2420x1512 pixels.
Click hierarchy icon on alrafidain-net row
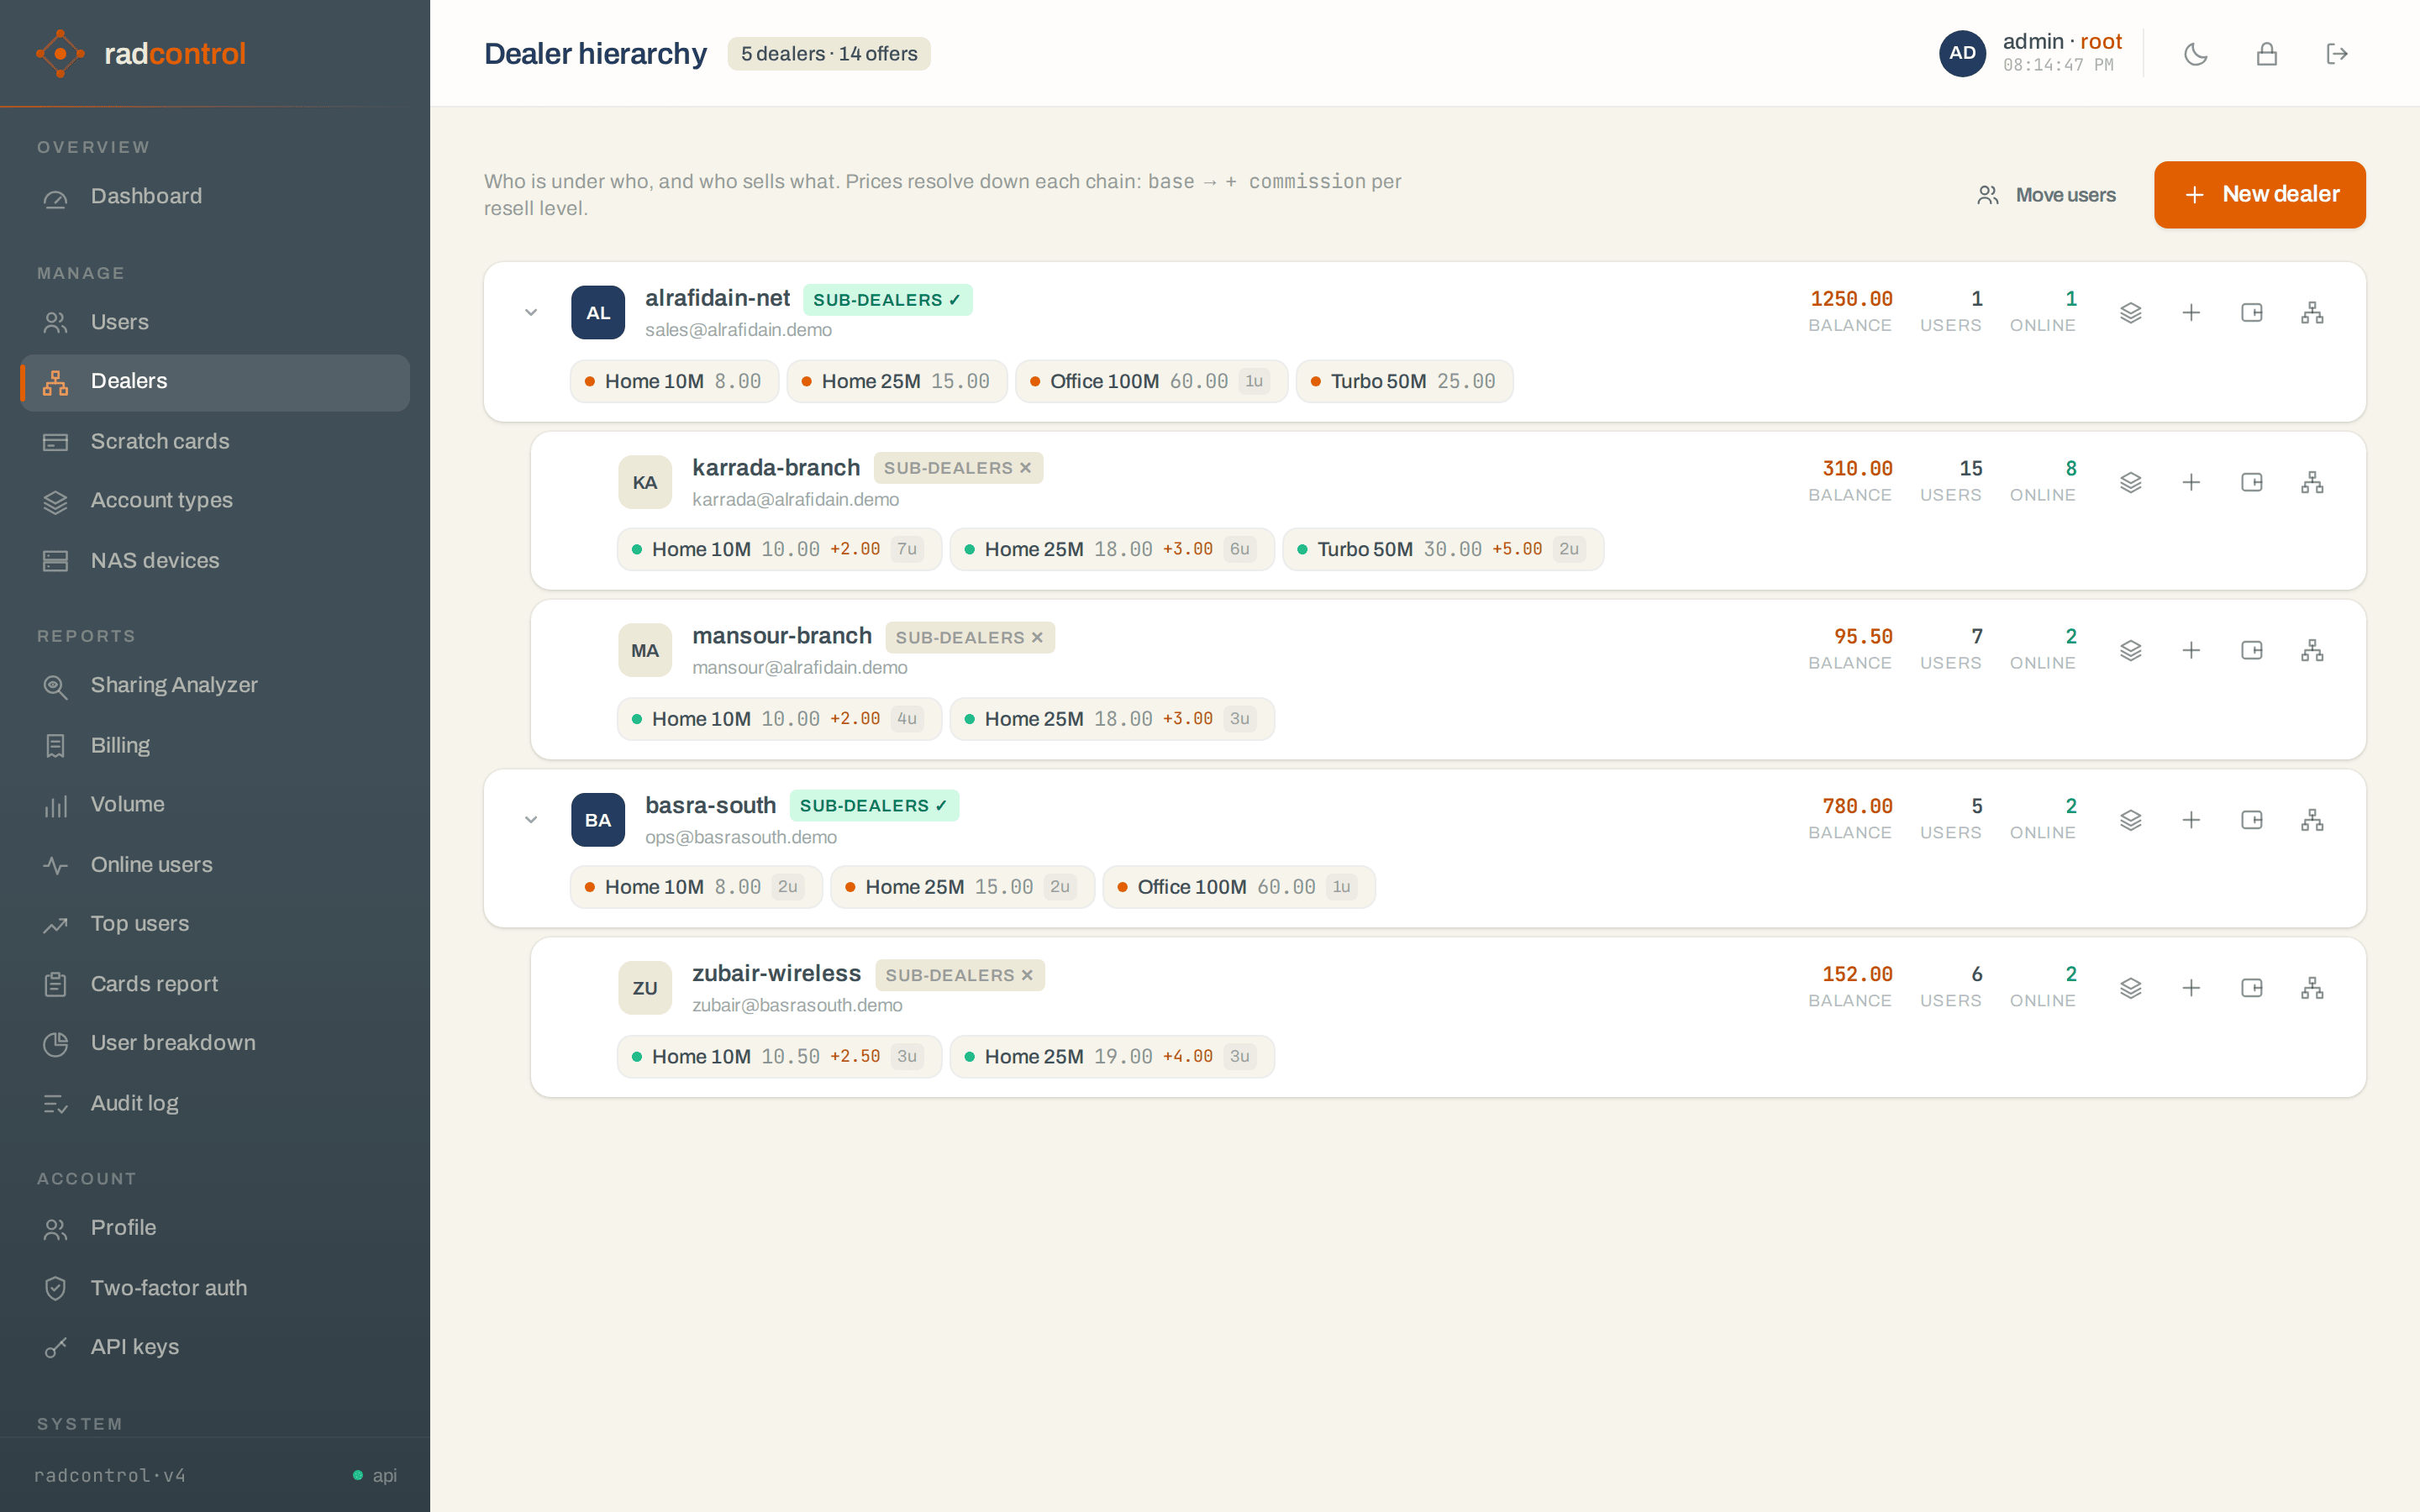[2312, 313]
